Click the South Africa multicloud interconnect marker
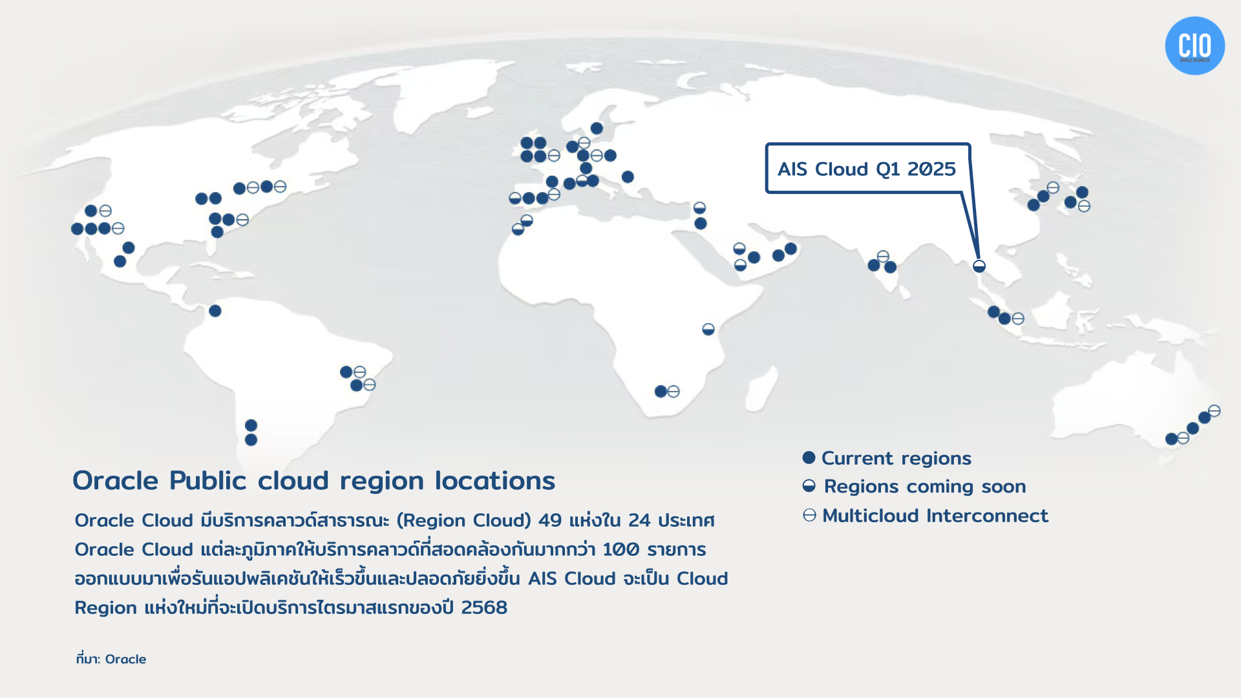Image resolution: width=1241 pixels, height=698 pixels. click(674, 391)
